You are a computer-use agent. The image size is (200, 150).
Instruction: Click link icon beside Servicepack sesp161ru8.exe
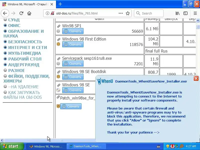coord(59,59)
